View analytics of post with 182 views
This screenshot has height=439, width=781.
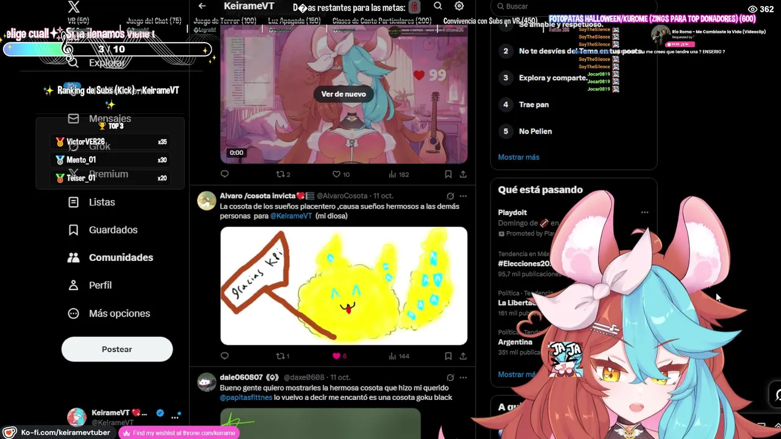[398, 174]
